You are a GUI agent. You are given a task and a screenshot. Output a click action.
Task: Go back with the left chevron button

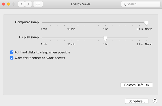(x=21, y=4)
